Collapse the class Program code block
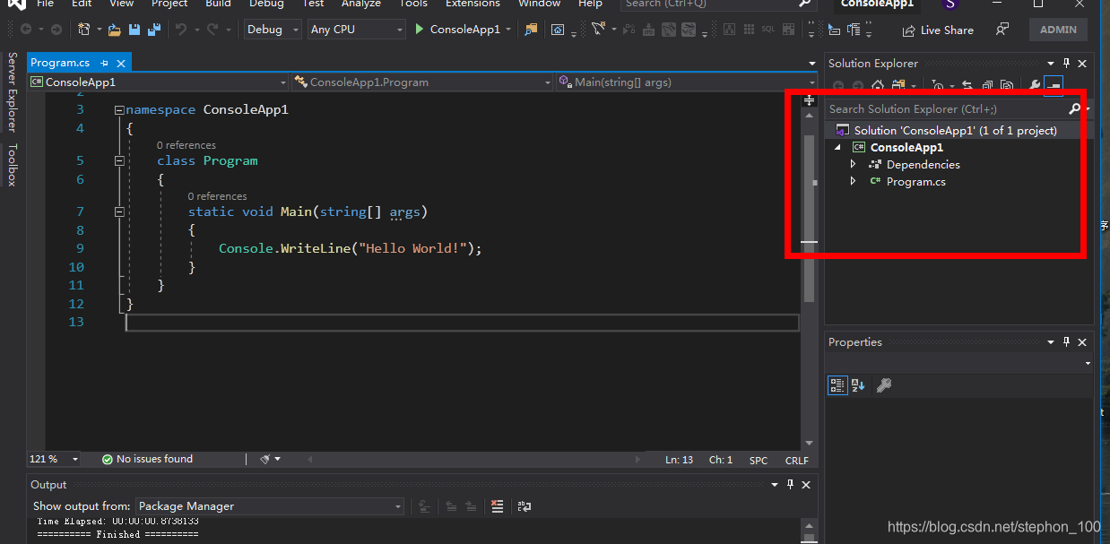This screenshot has height=544, width=1110. coord(119,161)
